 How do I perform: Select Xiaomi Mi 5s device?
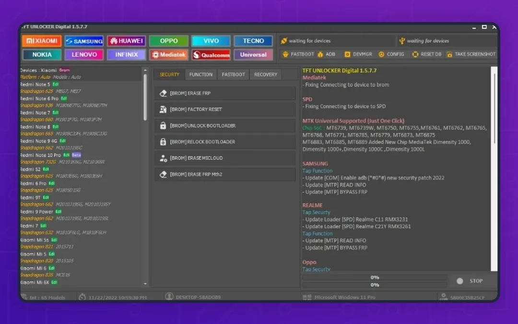tap(81, 243)
